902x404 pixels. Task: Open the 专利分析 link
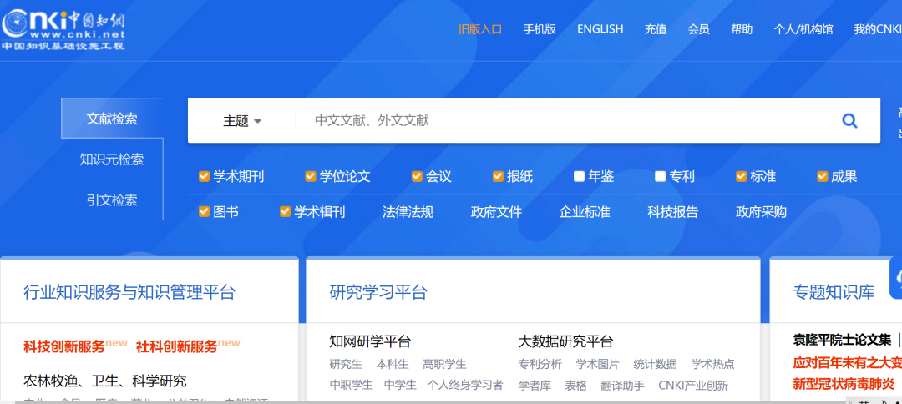pos(540,364)
